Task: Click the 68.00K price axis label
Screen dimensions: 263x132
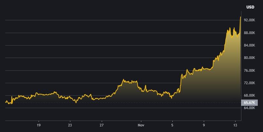Action: 249,95
